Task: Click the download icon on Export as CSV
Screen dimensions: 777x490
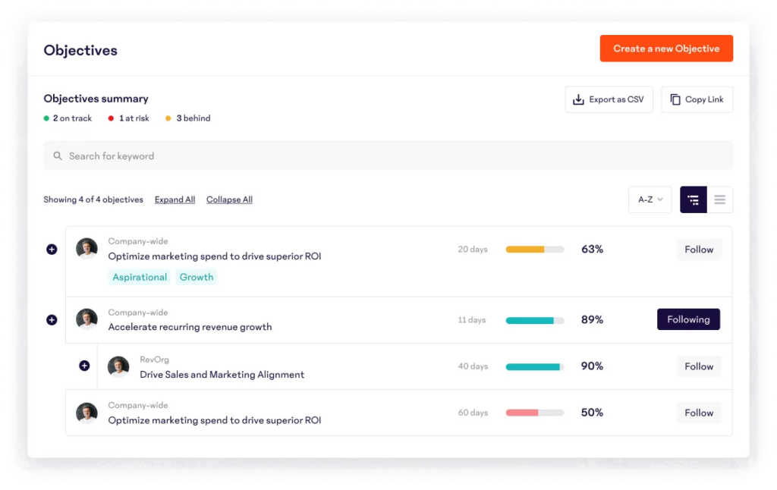Action: [x=578, y=99]
